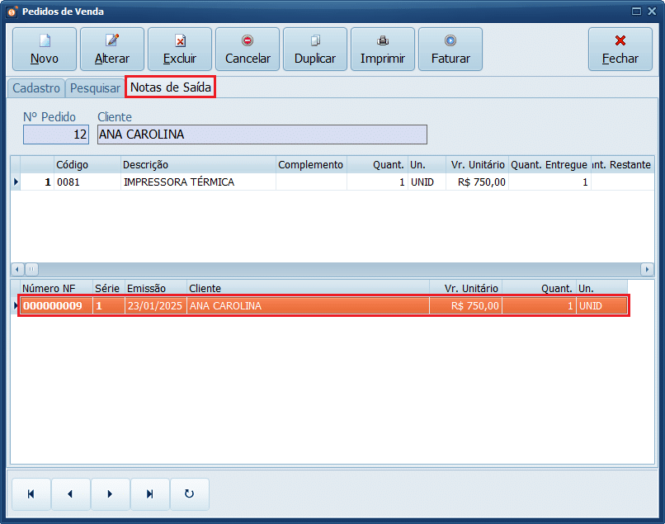Select the Notas de Saída tab
665x524 pixels.
tap(171, 87)
